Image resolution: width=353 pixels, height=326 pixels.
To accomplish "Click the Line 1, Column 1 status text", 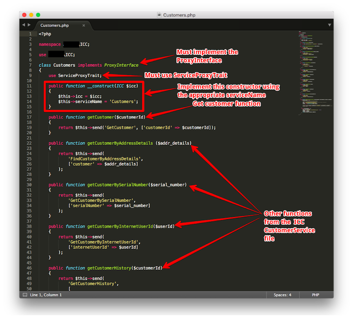I will click(46, 295).
